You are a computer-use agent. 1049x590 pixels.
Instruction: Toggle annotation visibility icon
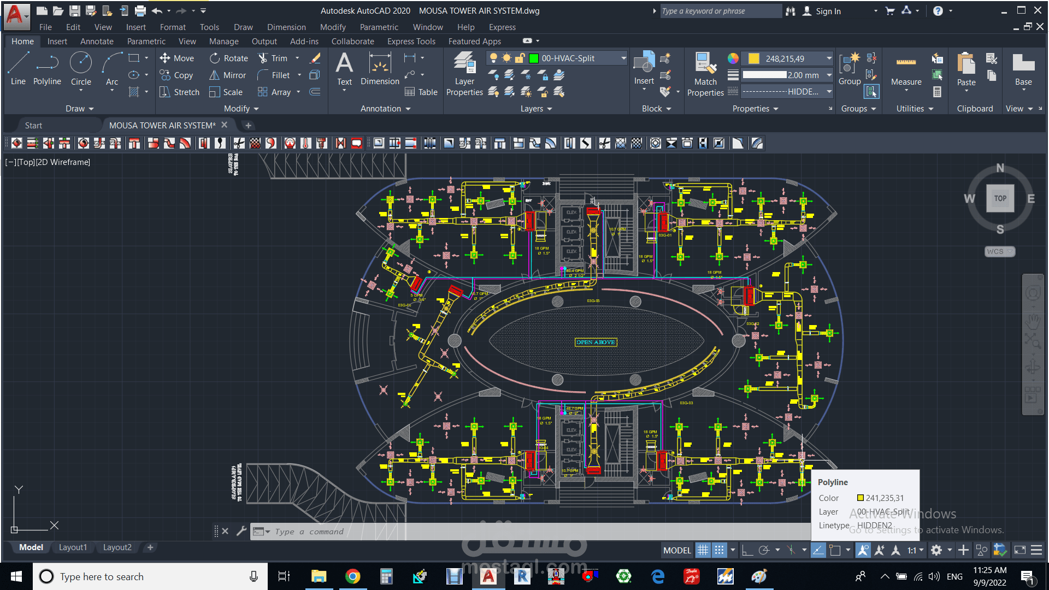click(x=863, y=550)
